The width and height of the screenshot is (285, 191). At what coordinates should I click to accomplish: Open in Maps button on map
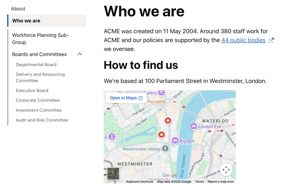pyautogui.click(x=126, y=98)
